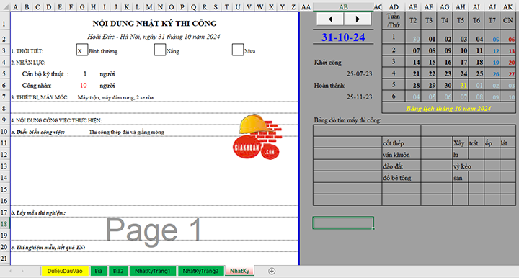Click the CN column header in calendar

coord(507,20)
